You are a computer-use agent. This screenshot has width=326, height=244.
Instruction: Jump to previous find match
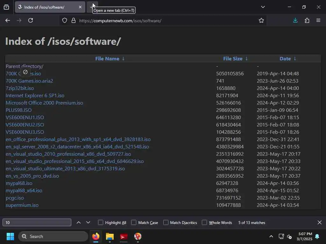(79, 222)
